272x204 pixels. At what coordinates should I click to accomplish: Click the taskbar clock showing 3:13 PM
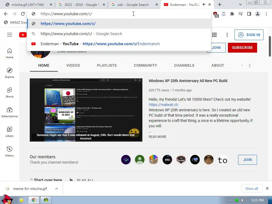[257, 200]
